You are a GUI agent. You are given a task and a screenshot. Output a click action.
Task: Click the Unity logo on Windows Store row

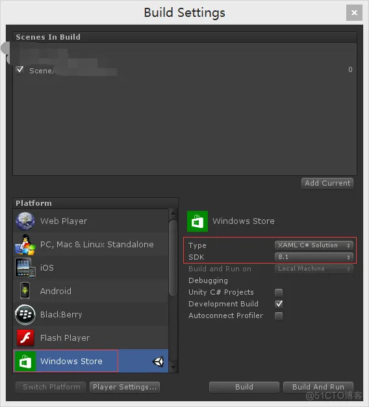159,362
